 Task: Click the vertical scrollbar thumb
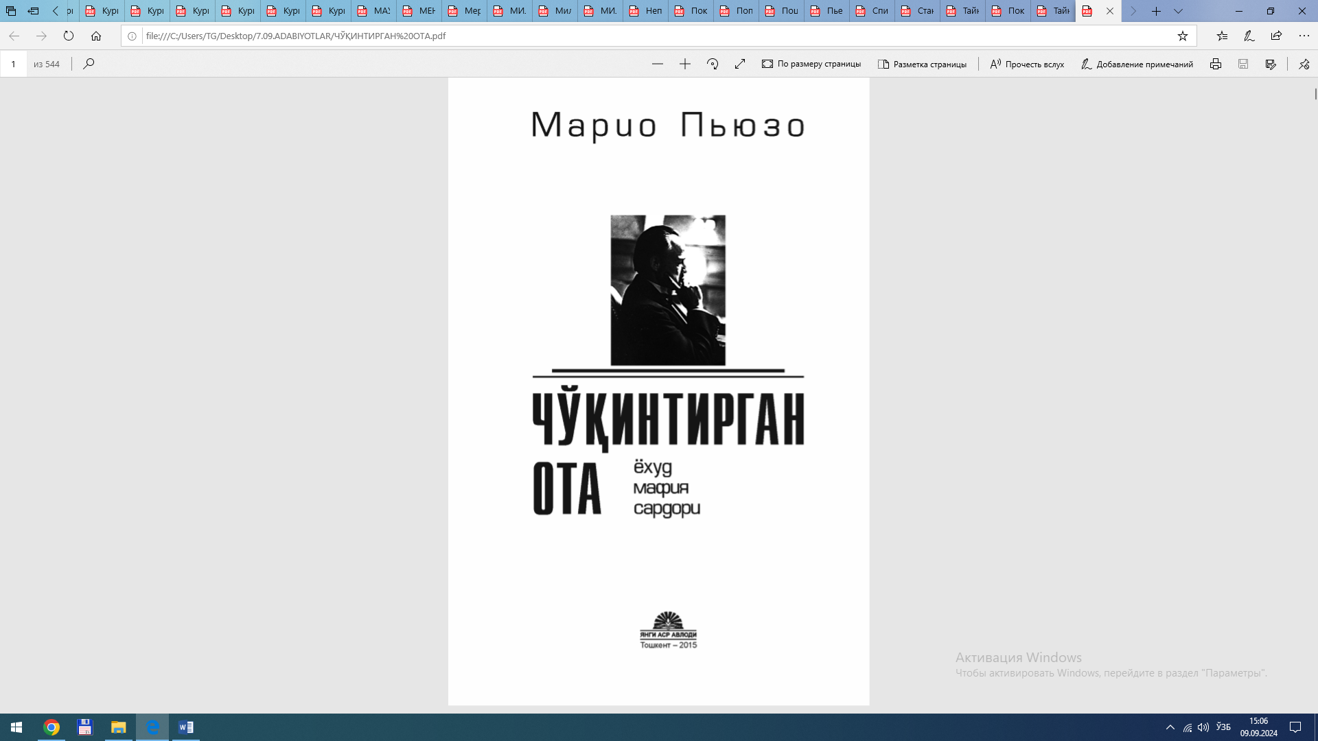(1315, 94)
